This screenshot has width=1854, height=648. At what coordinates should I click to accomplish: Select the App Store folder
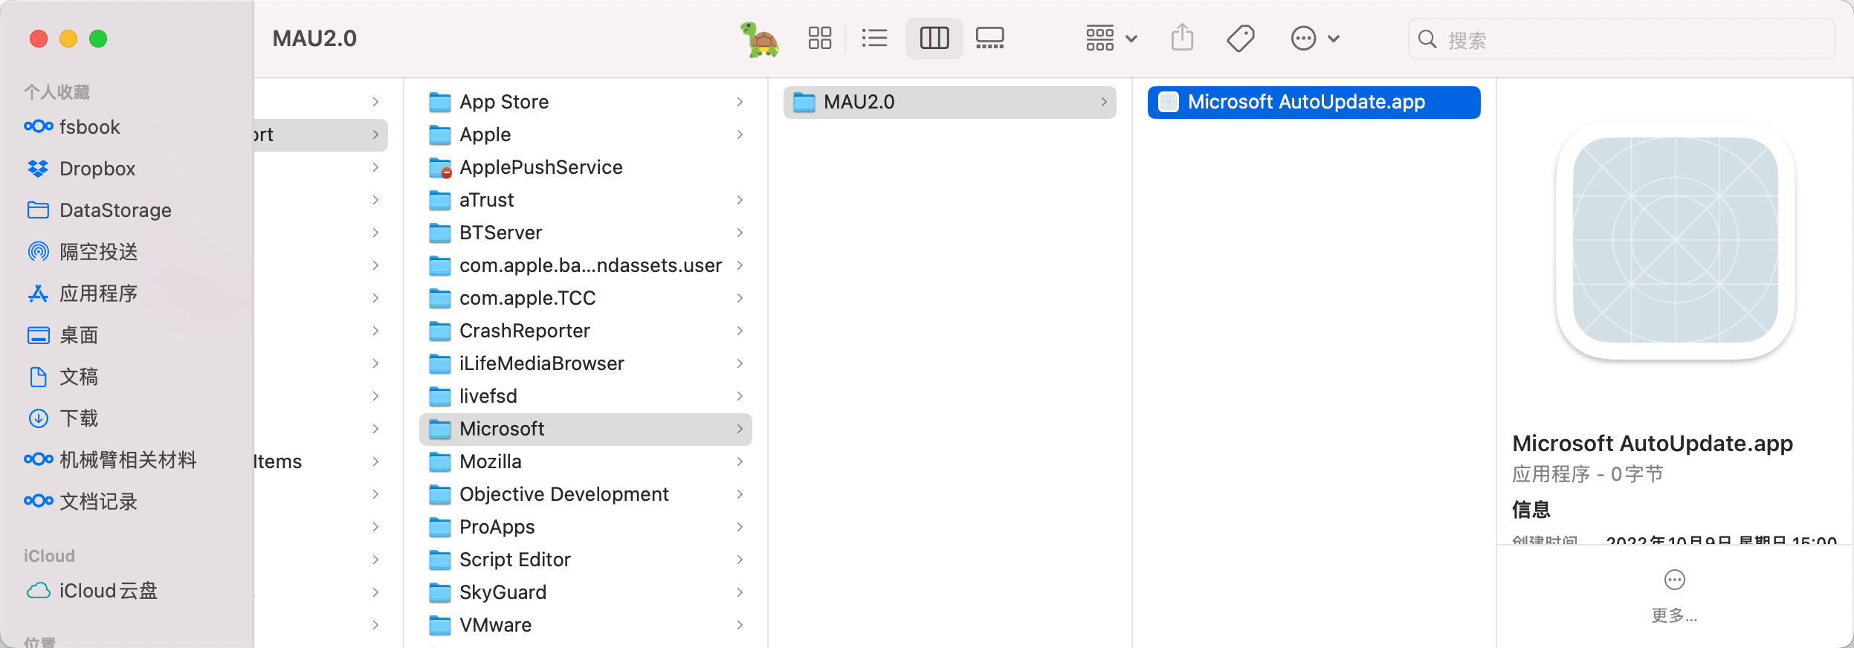(x=586, y=102)
